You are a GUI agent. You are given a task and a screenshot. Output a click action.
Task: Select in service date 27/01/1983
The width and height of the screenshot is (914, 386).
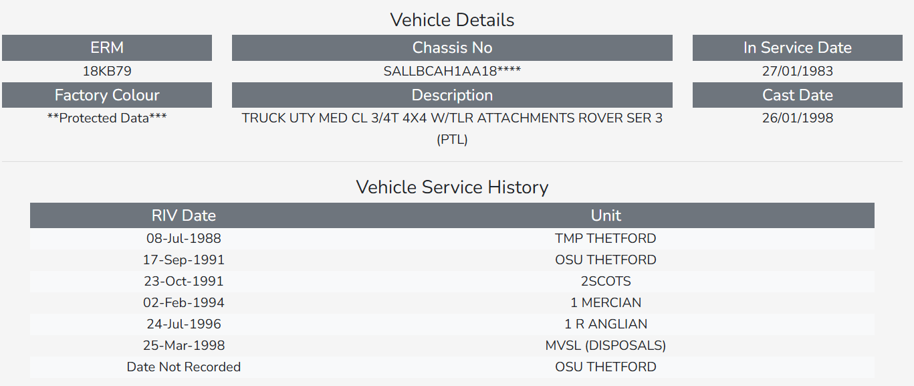(x=797, y=71)
